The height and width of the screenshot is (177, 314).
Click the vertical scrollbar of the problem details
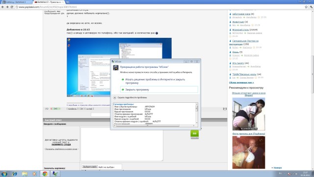click(x=196, y=114)
